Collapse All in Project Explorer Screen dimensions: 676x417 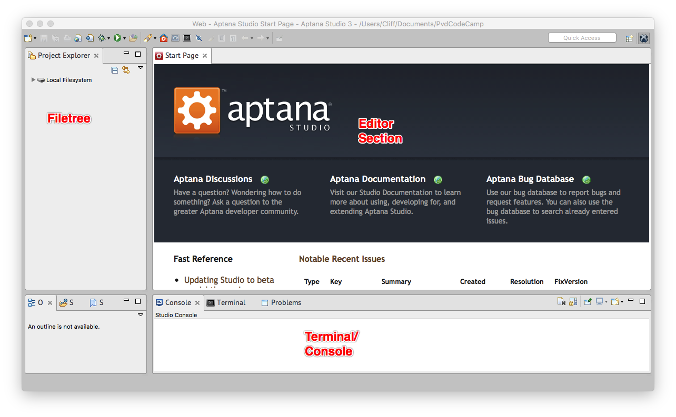pos(115,69)
